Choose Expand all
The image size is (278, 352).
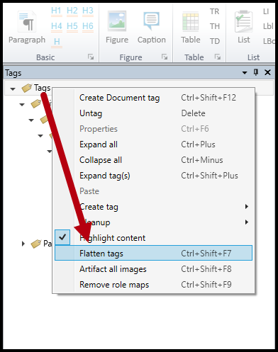(x=153, y=144)
